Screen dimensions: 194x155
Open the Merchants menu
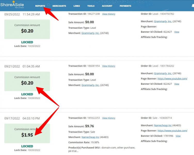pos(59,6)
